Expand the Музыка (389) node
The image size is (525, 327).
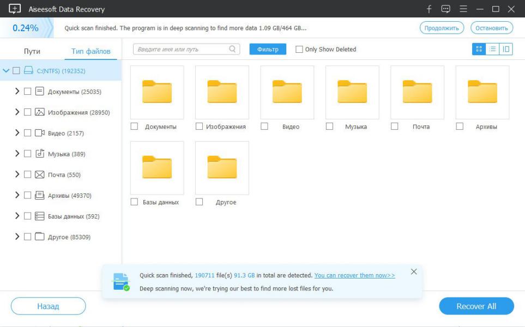tap(17, 153)
